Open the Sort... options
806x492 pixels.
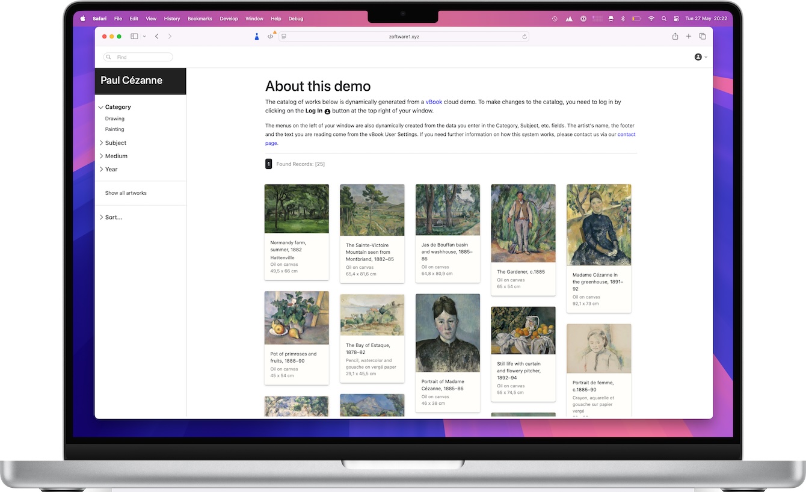pyautogui.click(x=114, y=217)
